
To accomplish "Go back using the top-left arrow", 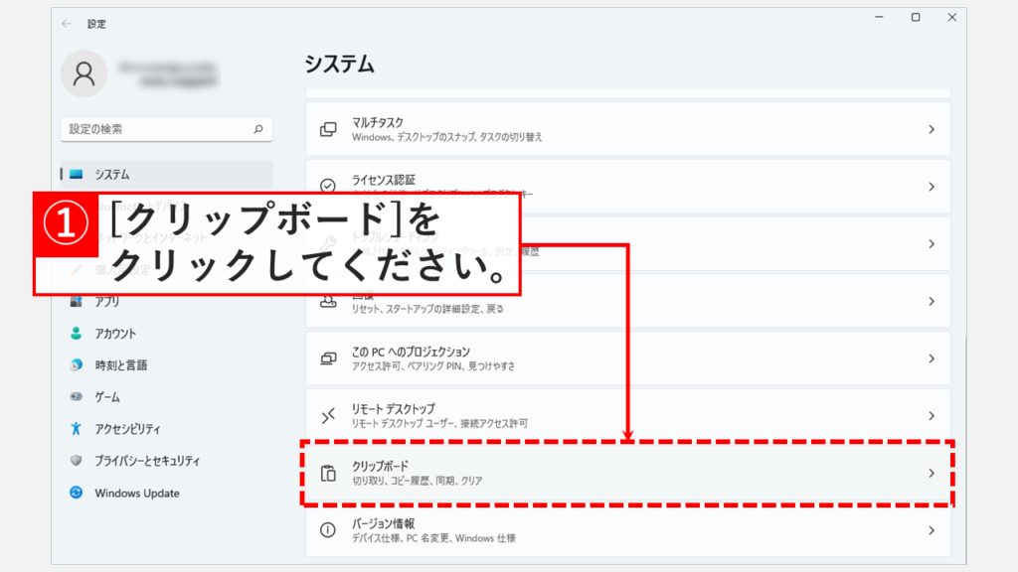I will pyautogui.click(x=66, y=23).
